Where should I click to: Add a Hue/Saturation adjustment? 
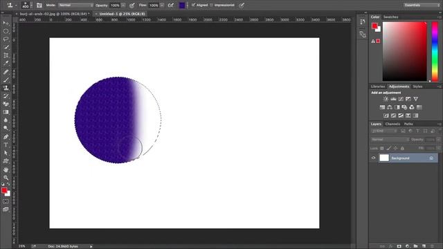382,107
